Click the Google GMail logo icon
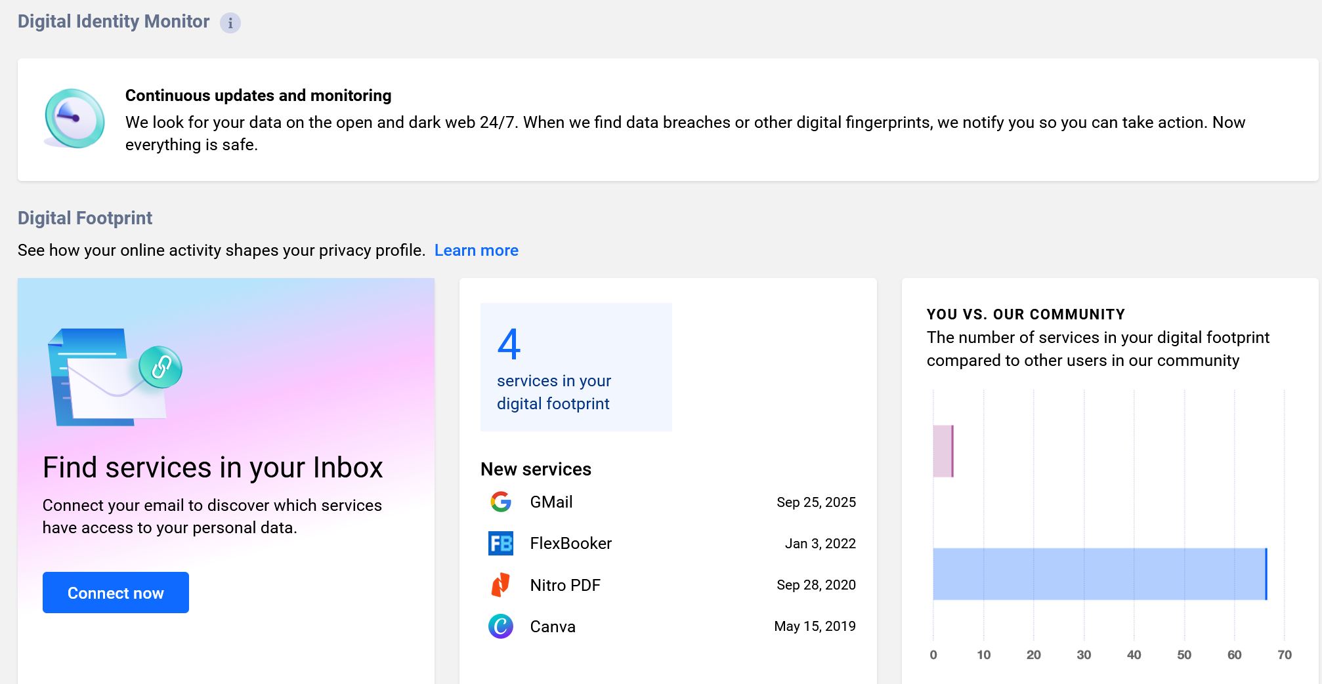This screenshot has height=684, width=1322. click(x=500, y=502)
